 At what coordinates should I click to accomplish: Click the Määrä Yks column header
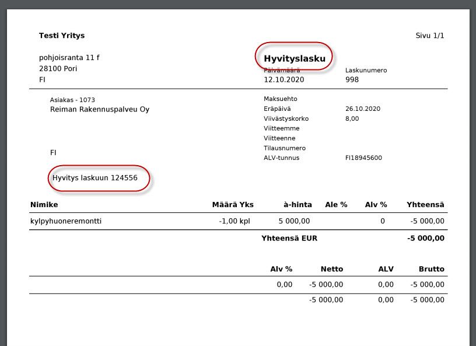tap(231, 205)
